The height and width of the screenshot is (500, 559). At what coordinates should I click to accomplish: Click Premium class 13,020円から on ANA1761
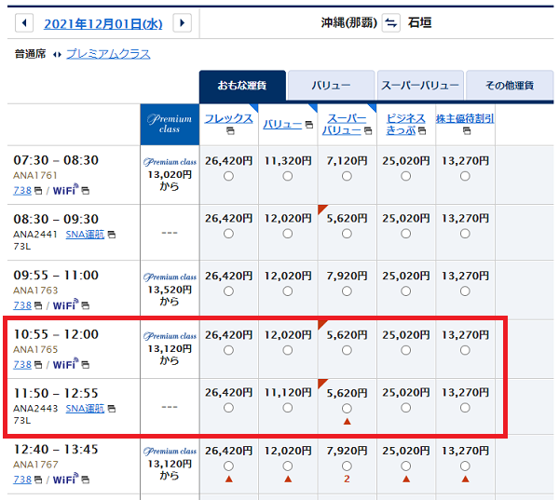click(170, 174)
